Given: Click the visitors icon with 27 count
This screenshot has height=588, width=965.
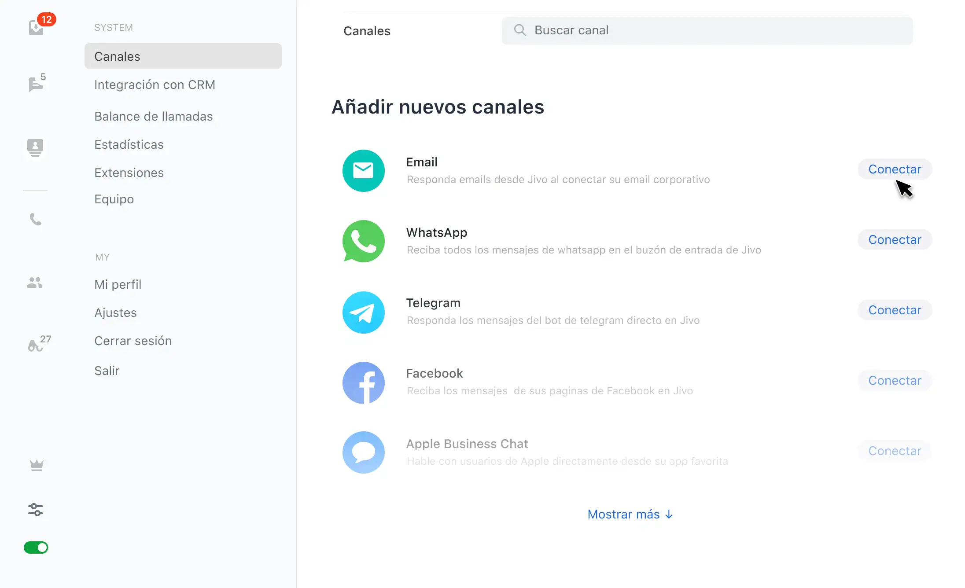Looking at the screenshot, I should (x=36, y=345).
